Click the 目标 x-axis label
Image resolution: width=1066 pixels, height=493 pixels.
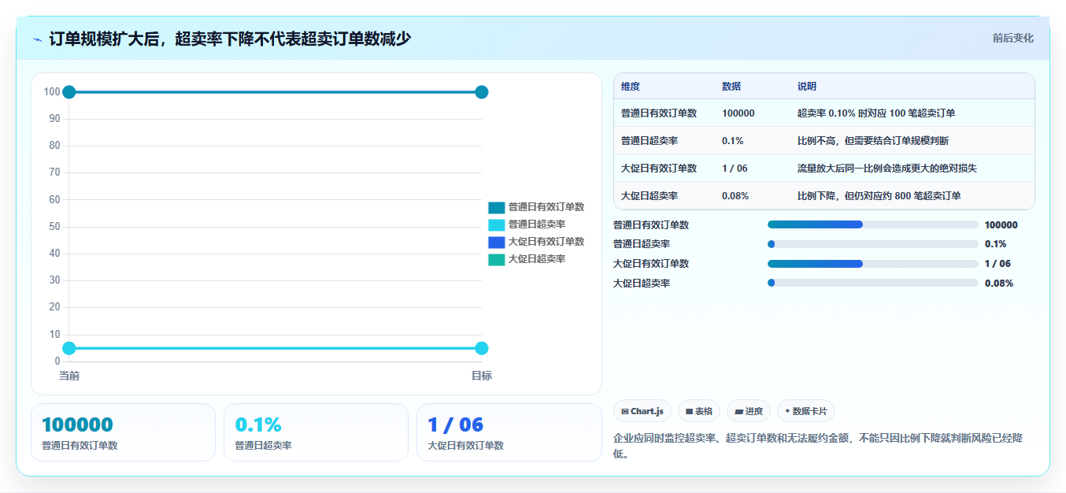(x=482, y=376)
